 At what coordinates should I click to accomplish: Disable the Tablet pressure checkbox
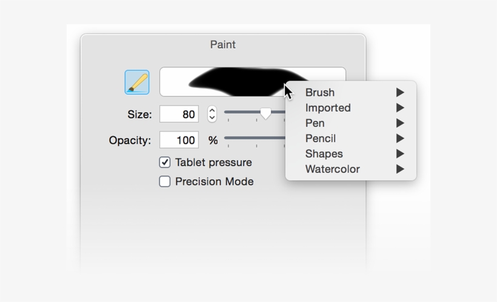pyautogui.click(x=165, y=163)
